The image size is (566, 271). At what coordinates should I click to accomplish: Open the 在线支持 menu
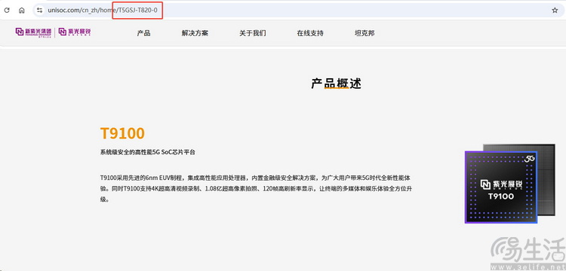[310, 33]
